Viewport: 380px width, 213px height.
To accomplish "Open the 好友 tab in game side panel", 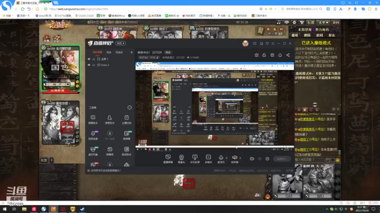I will pos(332,35).
